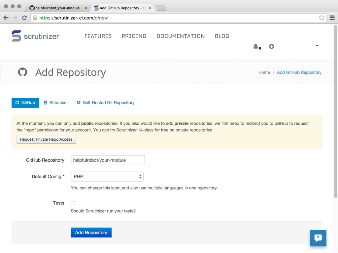
Task: Click the 'Should Scrutinizer run your tests?' text
Action: pyautogui.click(x=103, y=211)
